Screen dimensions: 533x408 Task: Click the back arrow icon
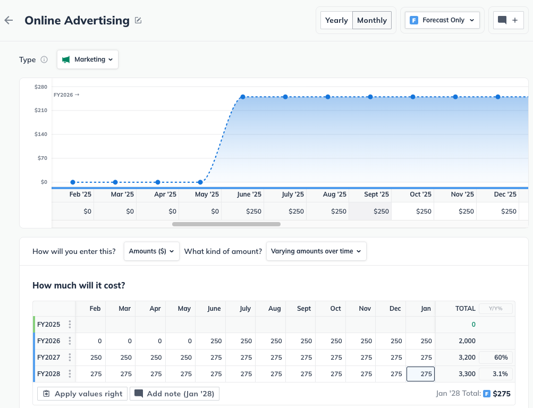coord(9,20)
